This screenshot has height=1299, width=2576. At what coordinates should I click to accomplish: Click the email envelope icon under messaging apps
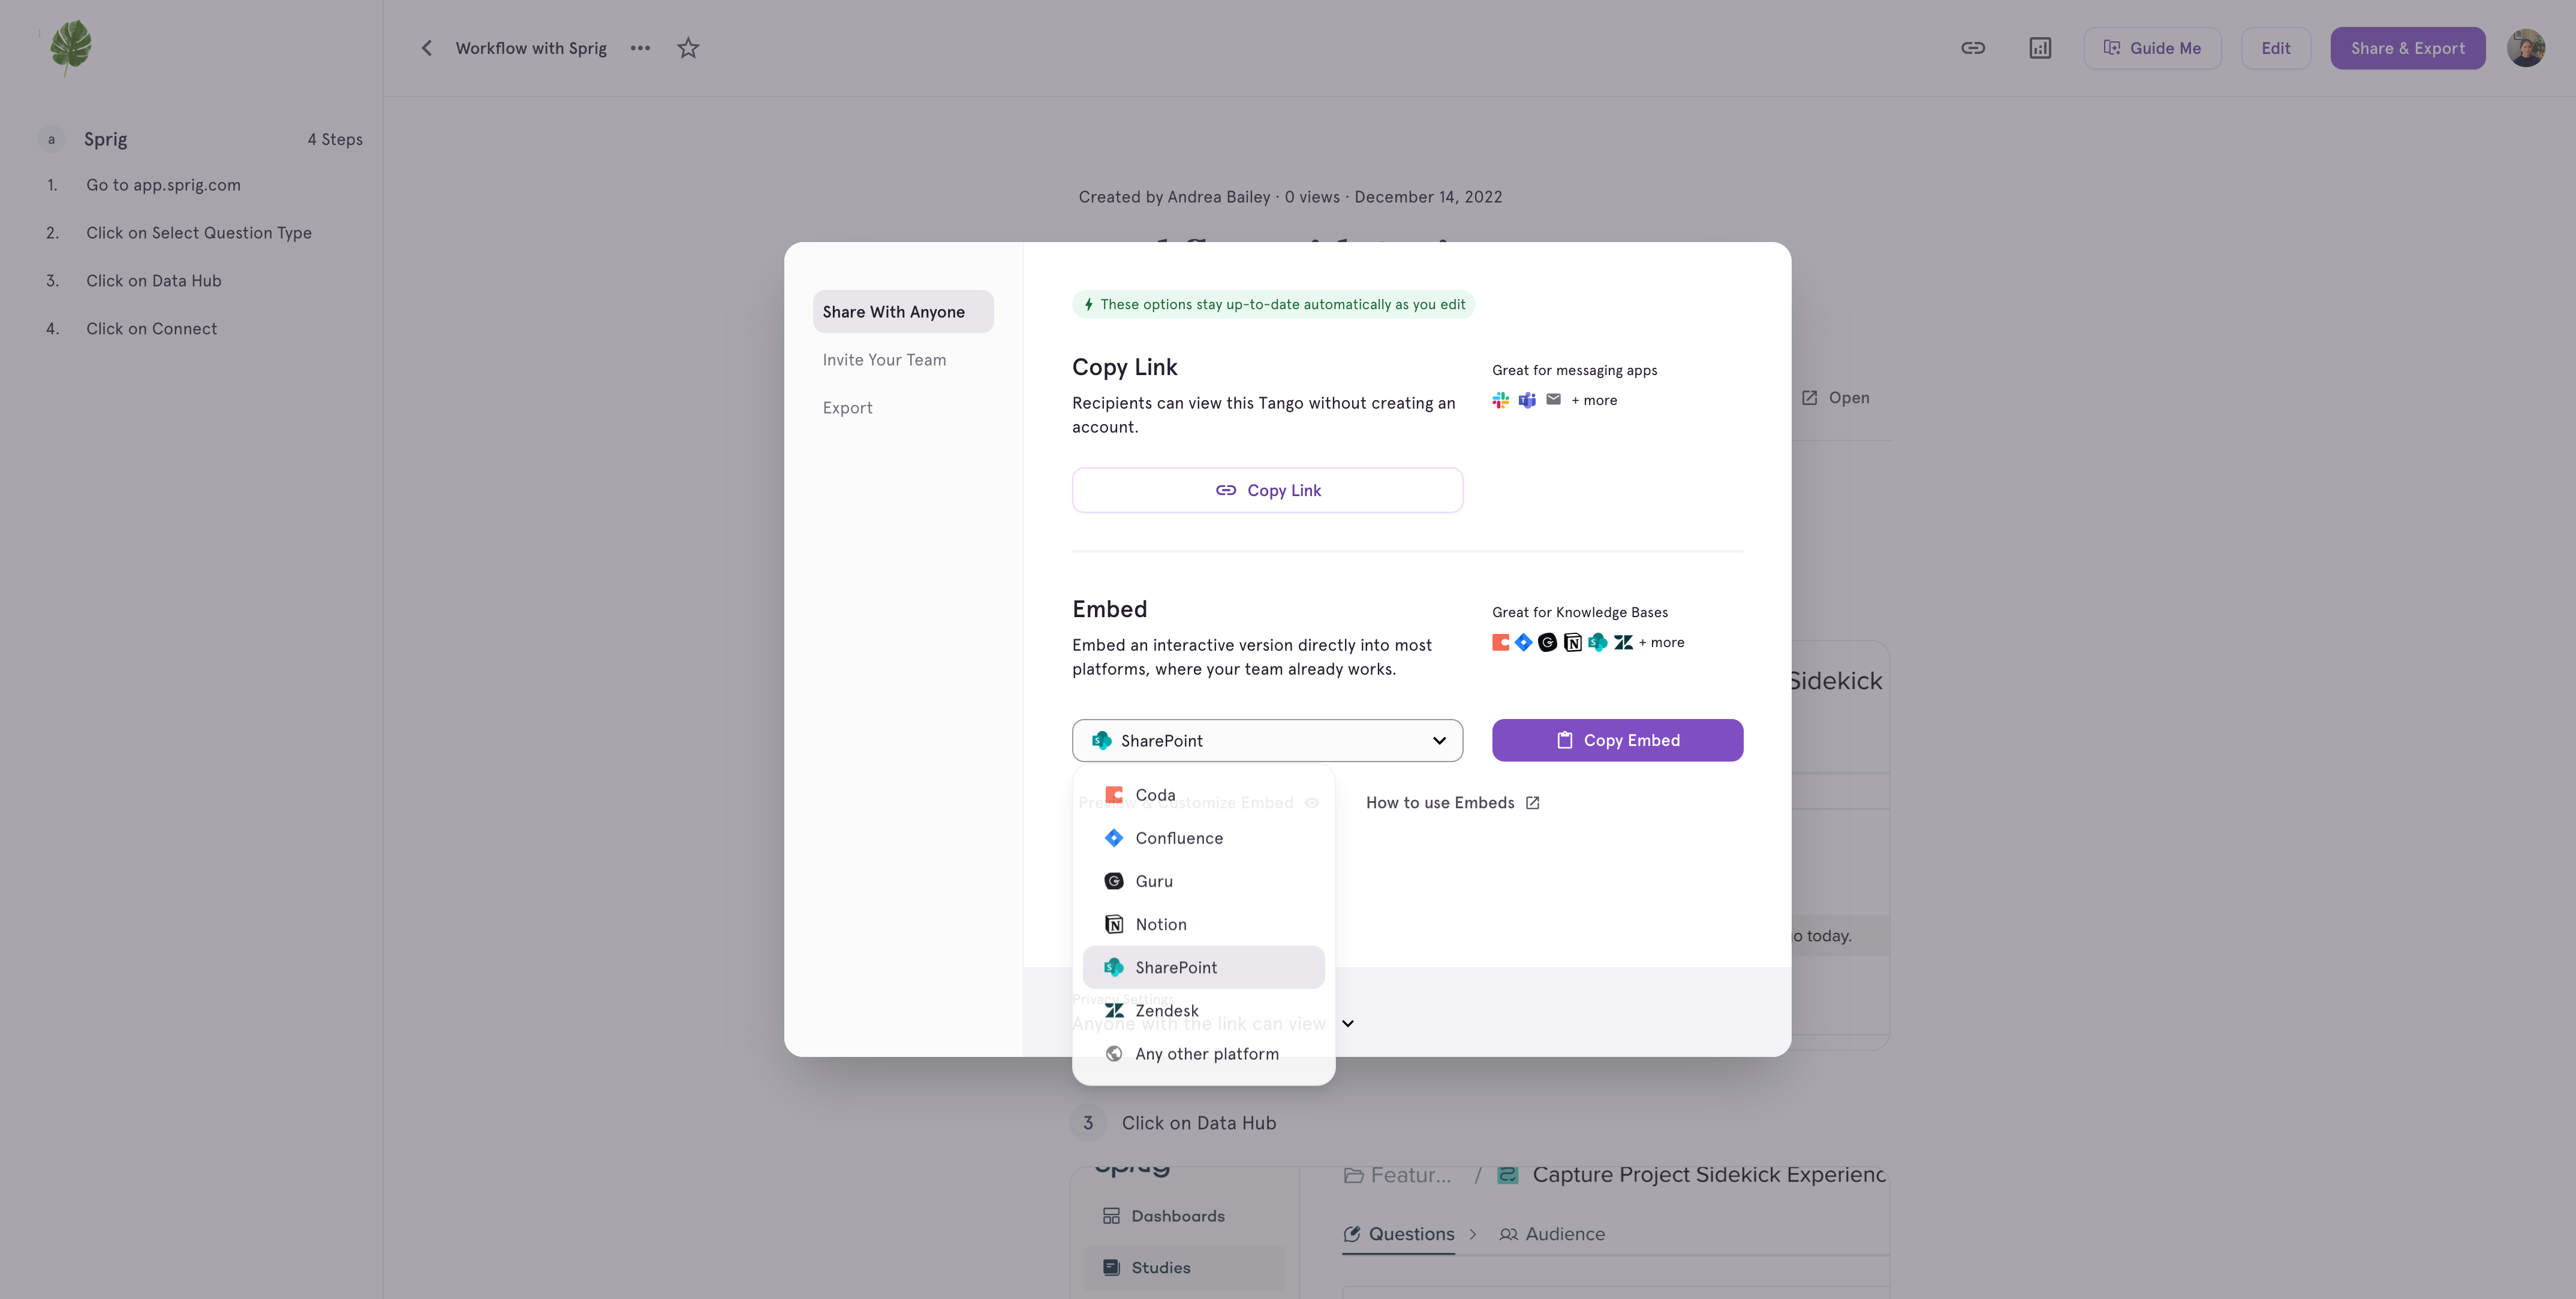(x=1553, y=400)
